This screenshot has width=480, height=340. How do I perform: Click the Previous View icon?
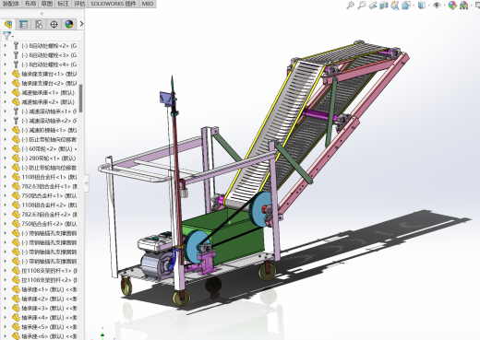point(373,6)
